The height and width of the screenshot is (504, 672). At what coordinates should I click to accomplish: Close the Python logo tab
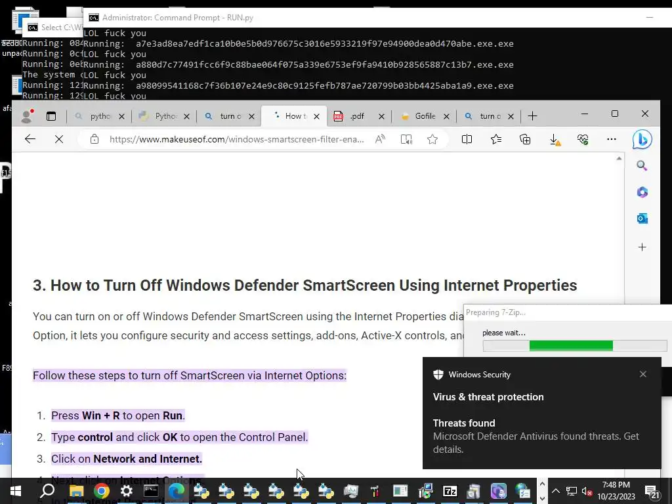[x=186, y=116]
